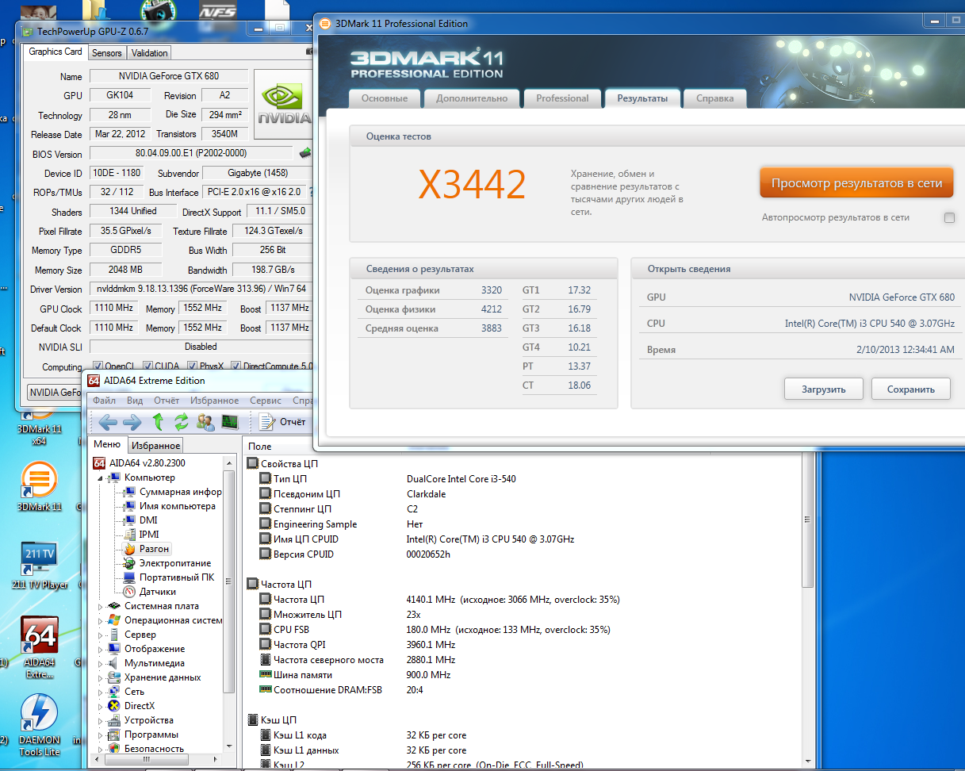The image size is (965, 771).
Task: Select Разгон overclock tree item
Action: click(147, 549)
